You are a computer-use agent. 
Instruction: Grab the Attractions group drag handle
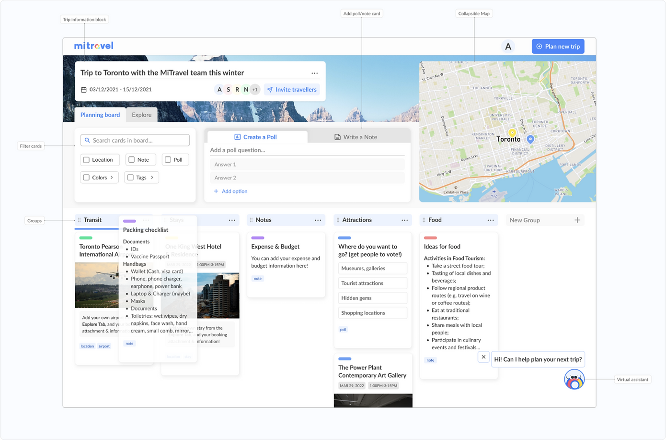tap(338, 220)
